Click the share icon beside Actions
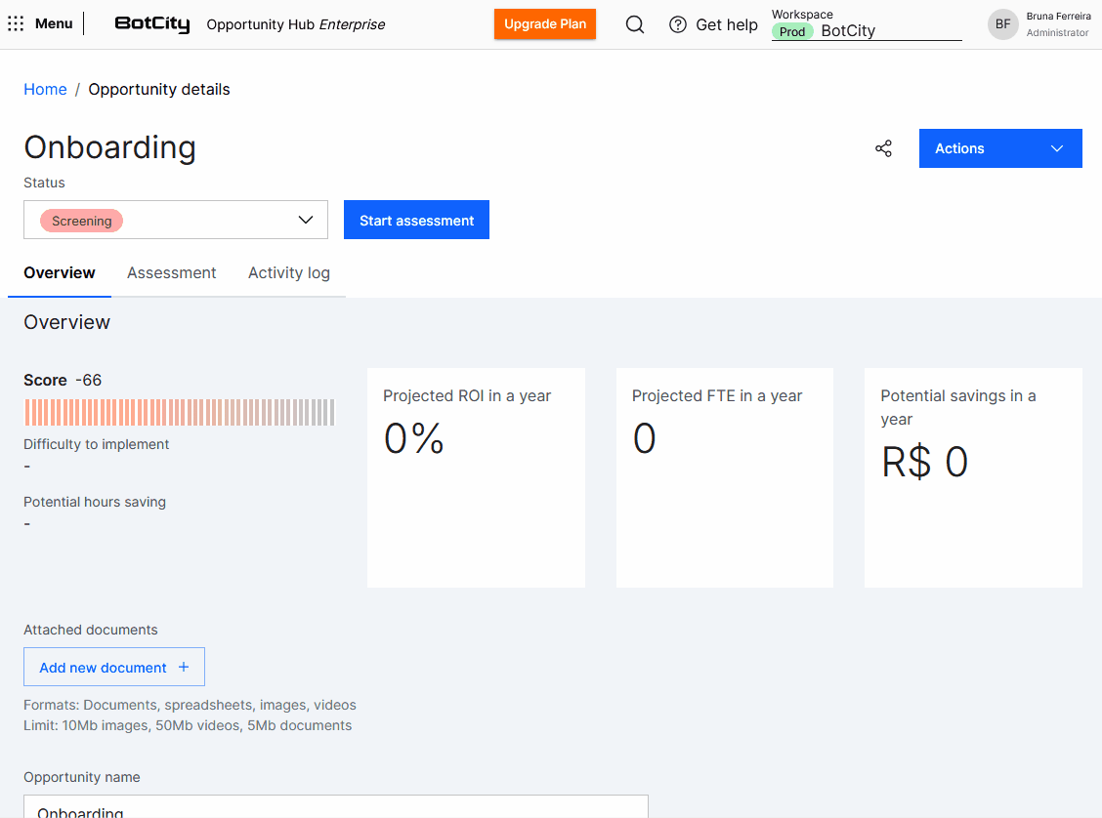This screenshot has height=818, width=1102. tap(883, 148)
